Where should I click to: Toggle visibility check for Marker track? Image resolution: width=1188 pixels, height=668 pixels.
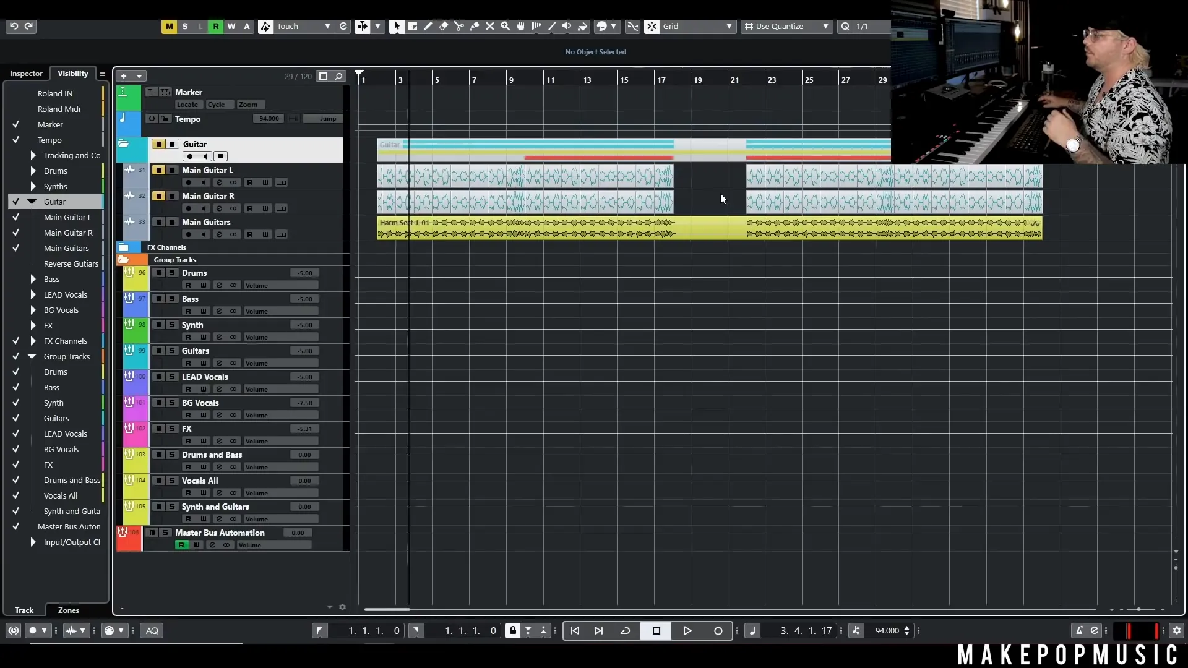[16, 124]
